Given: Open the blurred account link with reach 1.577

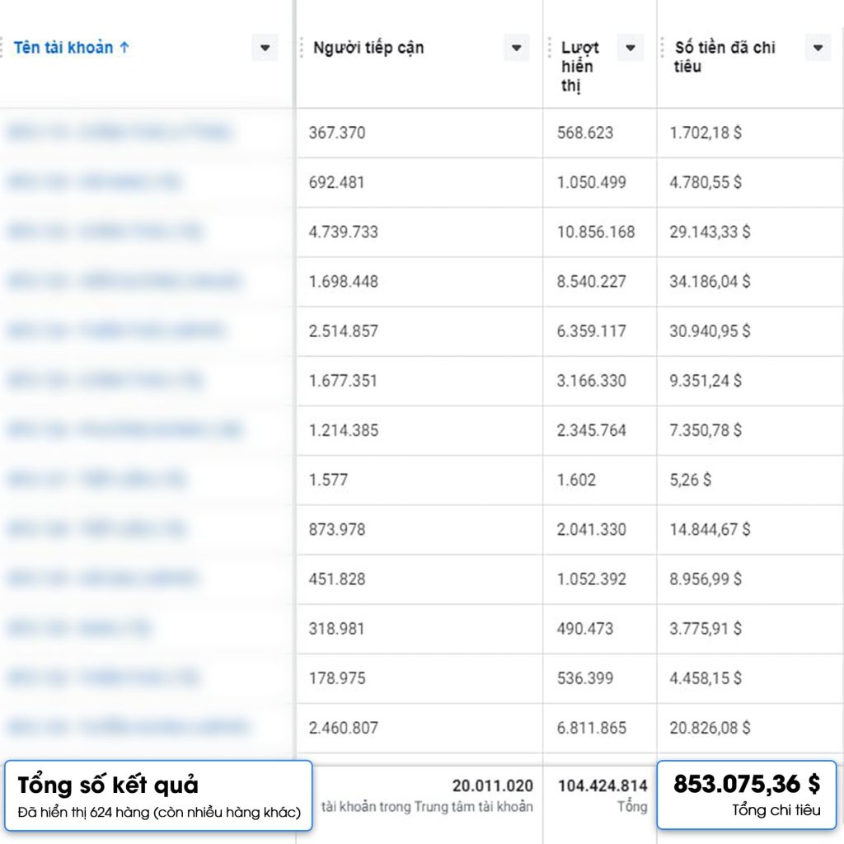Looking at the screenshot, I should pos(96,480).
